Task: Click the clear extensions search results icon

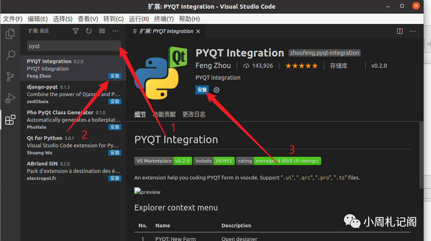Action: pyautogui.click(x=102, y=31)
